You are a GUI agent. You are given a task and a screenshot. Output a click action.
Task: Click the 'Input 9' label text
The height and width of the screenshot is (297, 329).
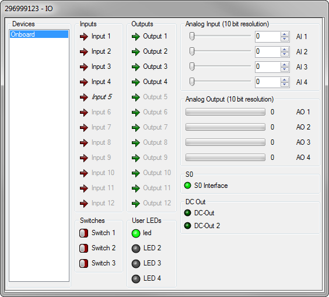tap(101, 158)
